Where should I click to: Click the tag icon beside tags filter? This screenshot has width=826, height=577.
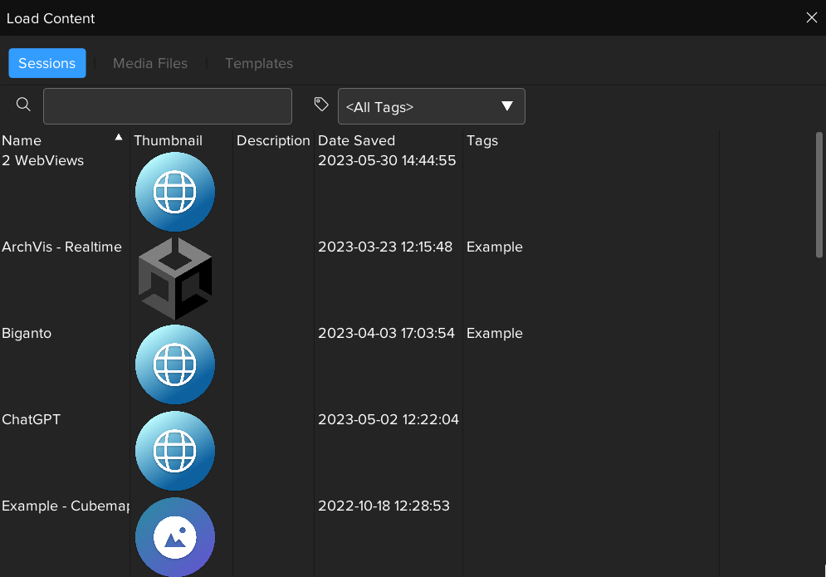click(321, 105)
